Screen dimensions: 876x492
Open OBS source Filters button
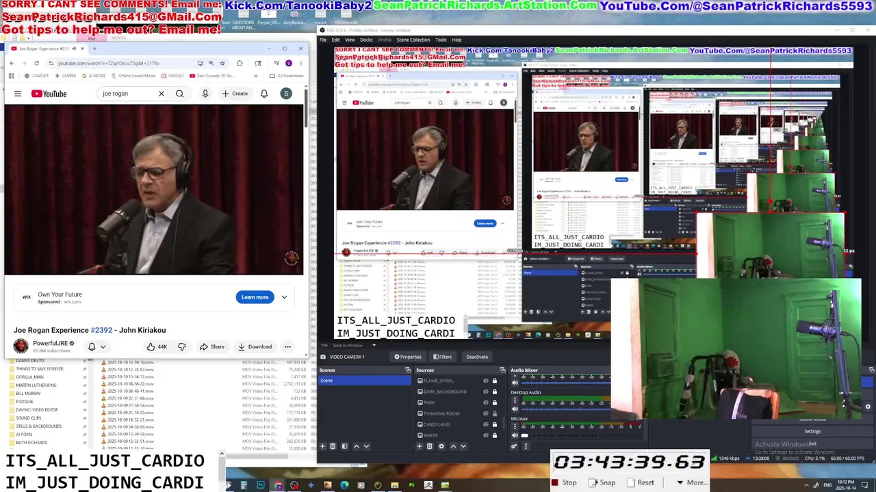click(x=442, y=357)
